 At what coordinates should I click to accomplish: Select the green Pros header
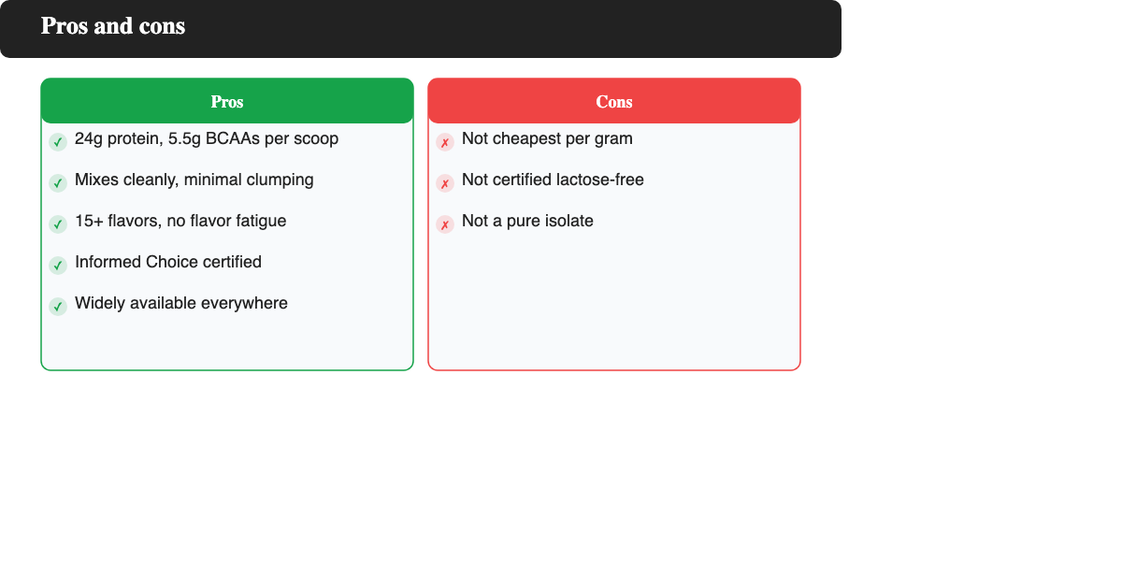coord(227,101)
